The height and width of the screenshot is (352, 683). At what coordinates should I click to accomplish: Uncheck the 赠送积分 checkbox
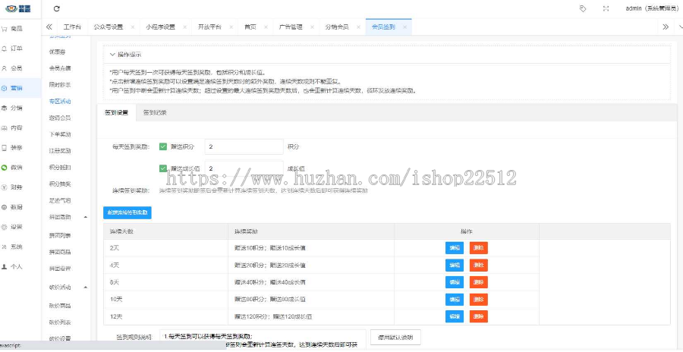click(x=162, y=146)
